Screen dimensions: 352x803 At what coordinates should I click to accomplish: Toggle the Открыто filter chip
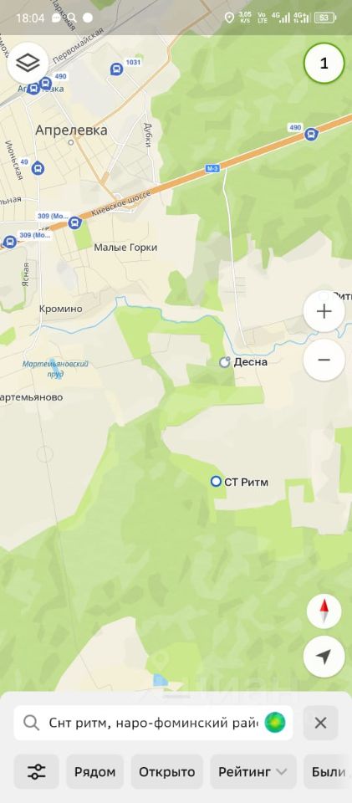pos(166,771)
